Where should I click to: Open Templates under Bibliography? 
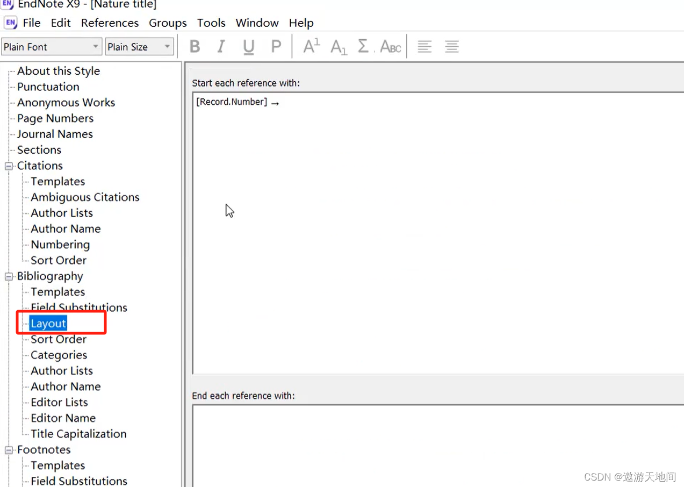57,292
